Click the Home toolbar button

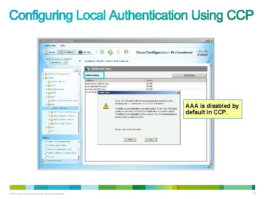coord(50,52)
